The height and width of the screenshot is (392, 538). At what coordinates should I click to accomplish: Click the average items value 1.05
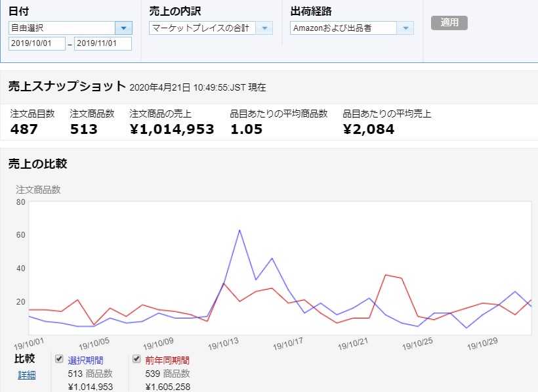point(246,129)
